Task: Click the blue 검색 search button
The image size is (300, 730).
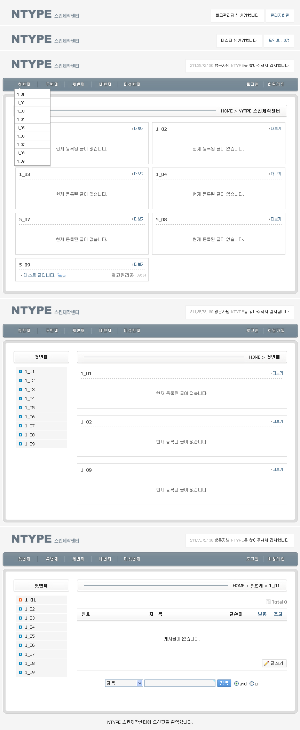Action: tap(224, 683)
